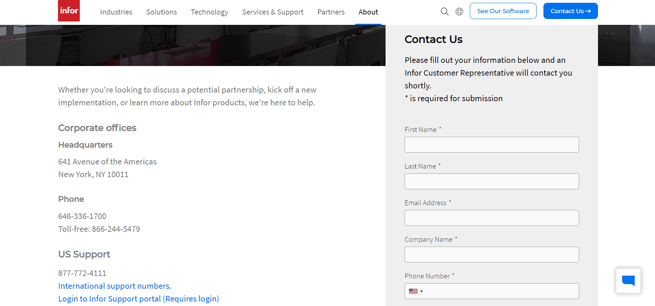Expand the US flag country code dropdown
Viewport: 655px width, 306px height.
pyautogui.click(x=416, y=291)
